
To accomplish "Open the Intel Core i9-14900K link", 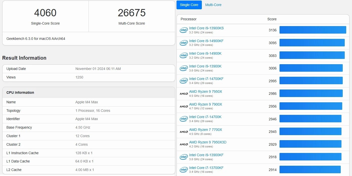I will click(x=205, y=53).
